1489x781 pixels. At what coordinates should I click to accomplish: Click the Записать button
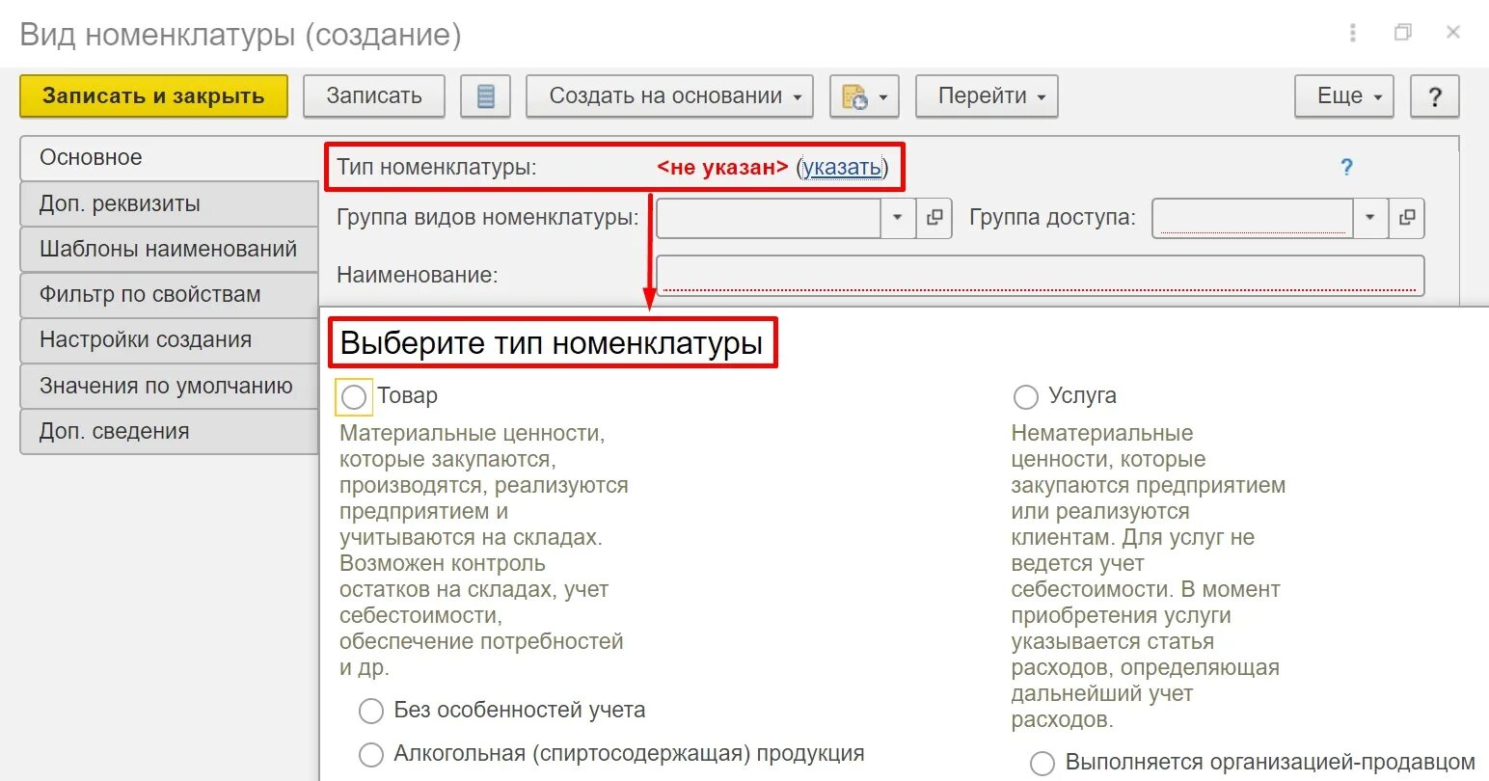pyautogui.click(x=374, y=96)
